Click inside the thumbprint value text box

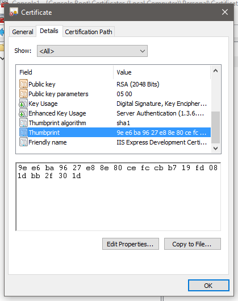click(x=118, y=196)
